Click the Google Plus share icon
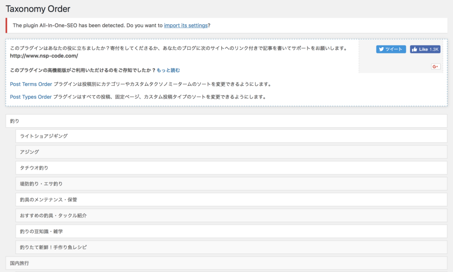The image size is (453, 272). coord(435,67)
